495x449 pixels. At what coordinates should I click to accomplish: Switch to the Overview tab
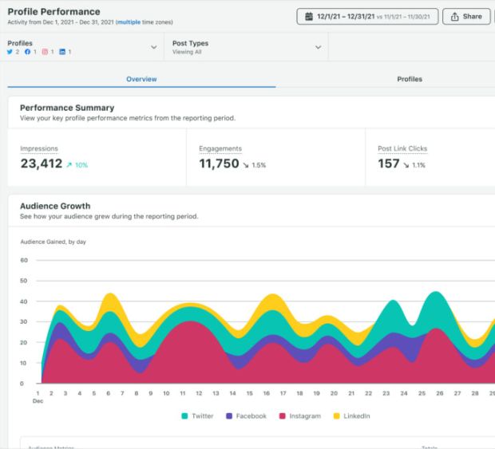[x=141, y=79]
